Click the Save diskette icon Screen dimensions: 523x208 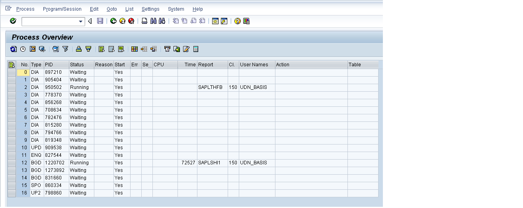pos(100,21)
